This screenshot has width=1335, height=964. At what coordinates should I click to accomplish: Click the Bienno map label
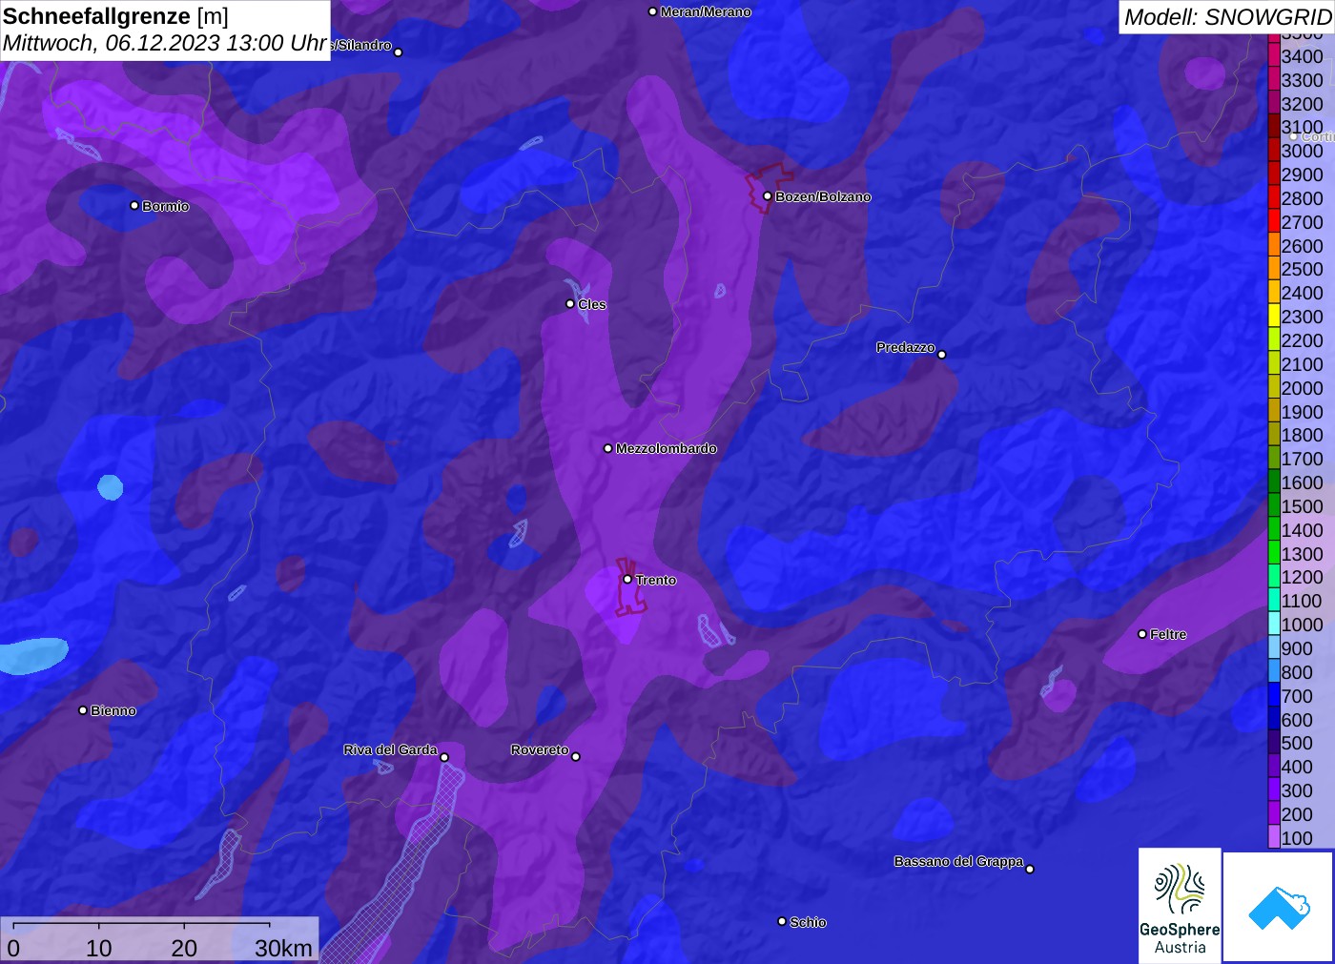[x=113, y=710]
